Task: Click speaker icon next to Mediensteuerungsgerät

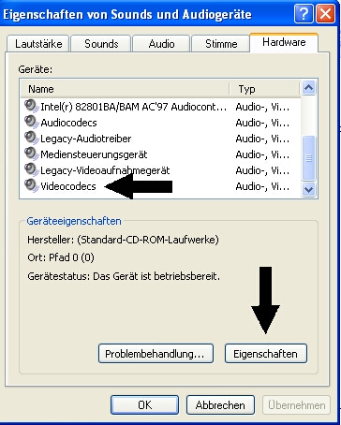Action: [x=31, y=154]
